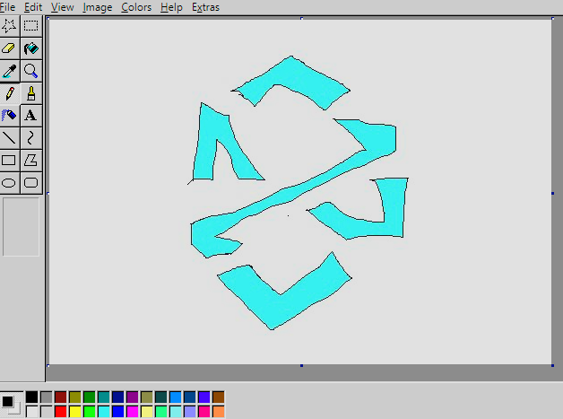Select the white palette swatch

pos(31,412)
